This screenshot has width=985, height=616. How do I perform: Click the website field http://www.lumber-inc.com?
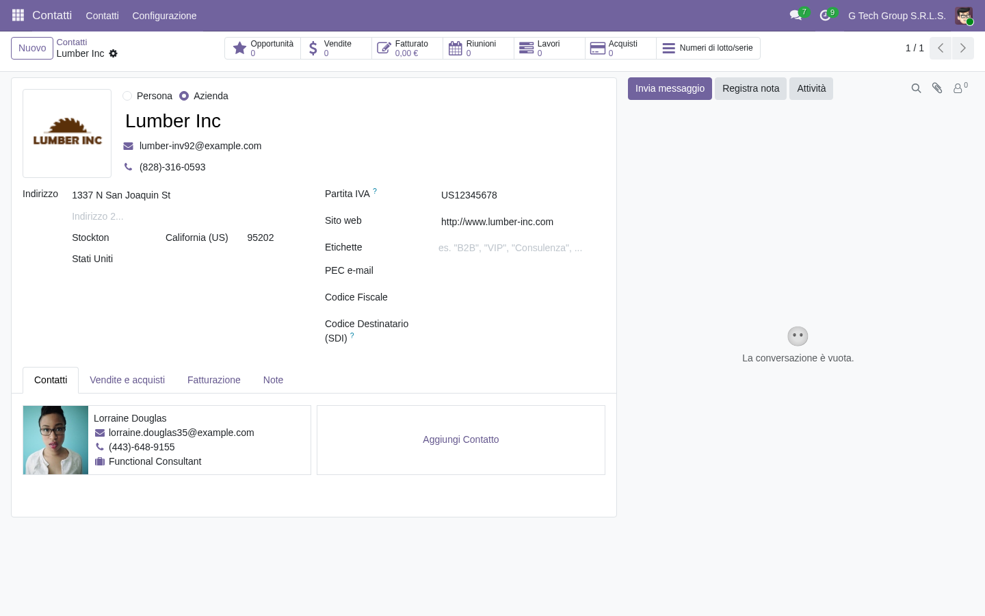click(x=522, y=222)
